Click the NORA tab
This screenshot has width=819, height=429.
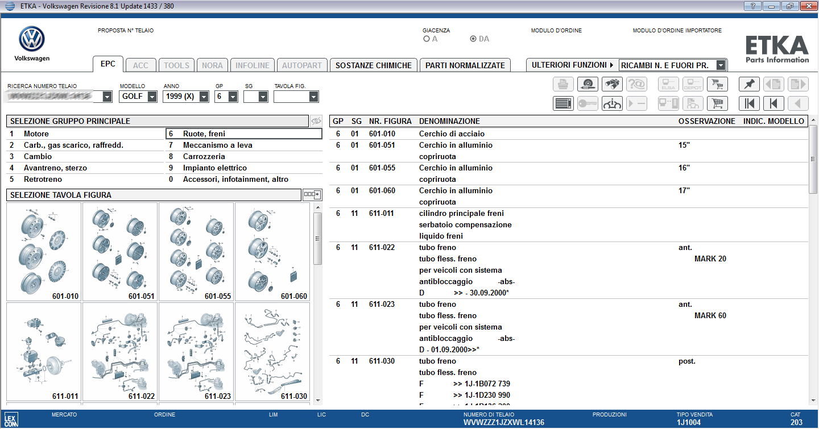tap(212, 65)
